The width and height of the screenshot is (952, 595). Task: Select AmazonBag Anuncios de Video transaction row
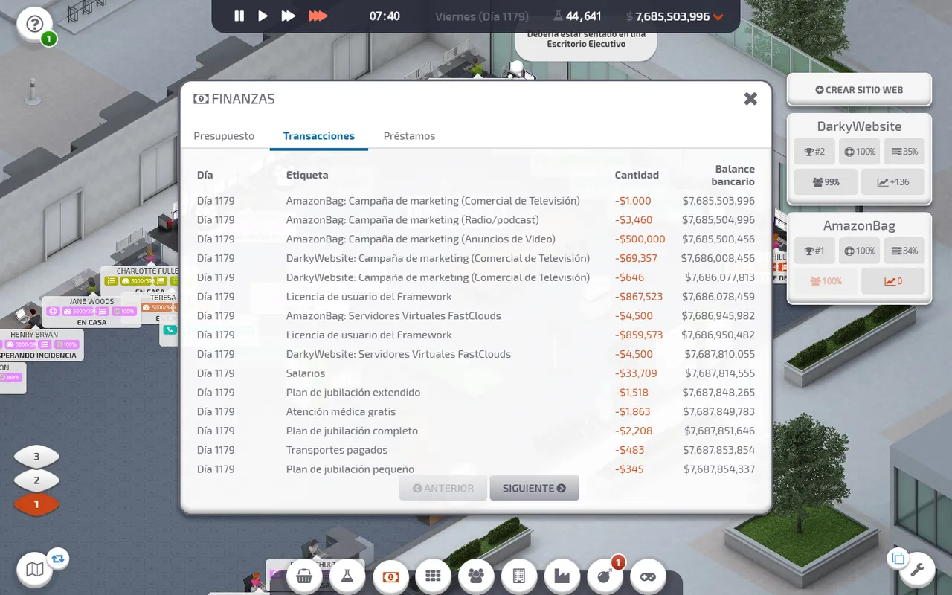click(476, 239)
